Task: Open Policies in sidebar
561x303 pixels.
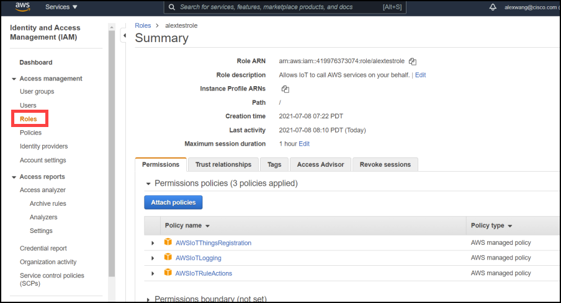Action: [30, 133]
